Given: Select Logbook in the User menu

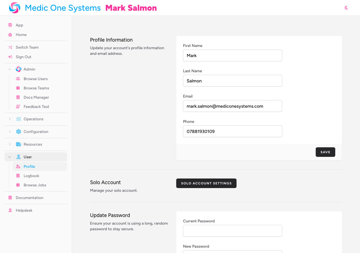Looking at the screenshot, I should 31,176.
